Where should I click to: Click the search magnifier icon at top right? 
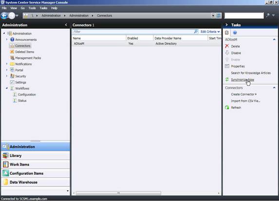[x=268, y=16]
